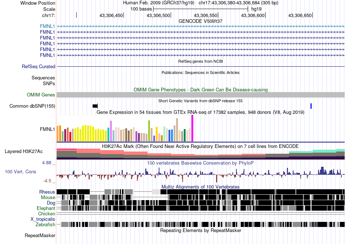Select the Mouse species label
345x244 pixels.
(48, 198)
